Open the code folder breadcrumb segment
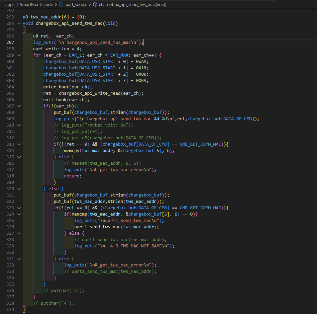The image size is (317, 314). click(x=48, y=4)
